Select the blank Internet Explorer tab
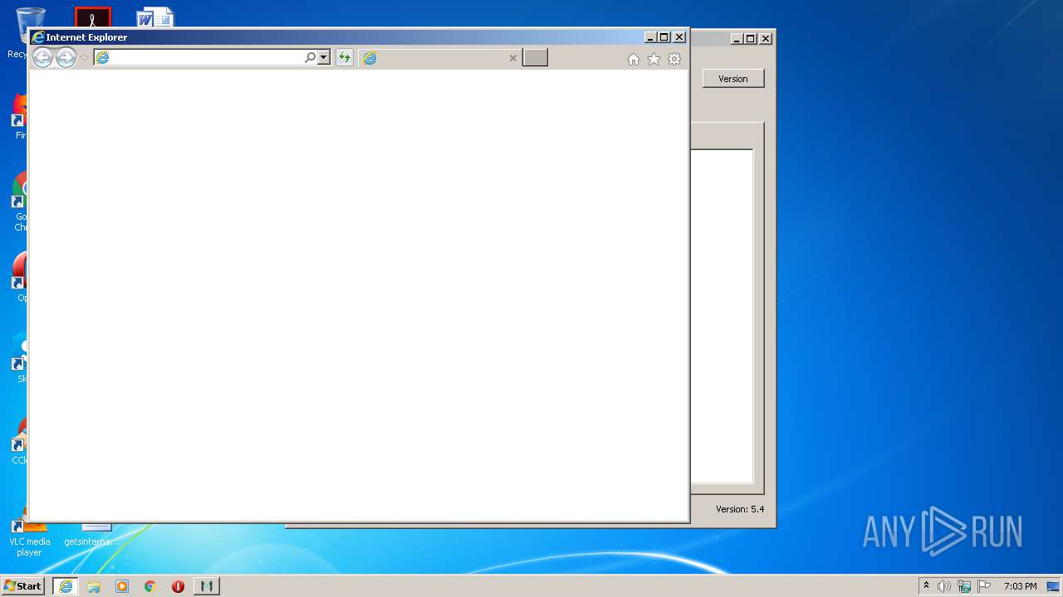 (x=440, y=58)
